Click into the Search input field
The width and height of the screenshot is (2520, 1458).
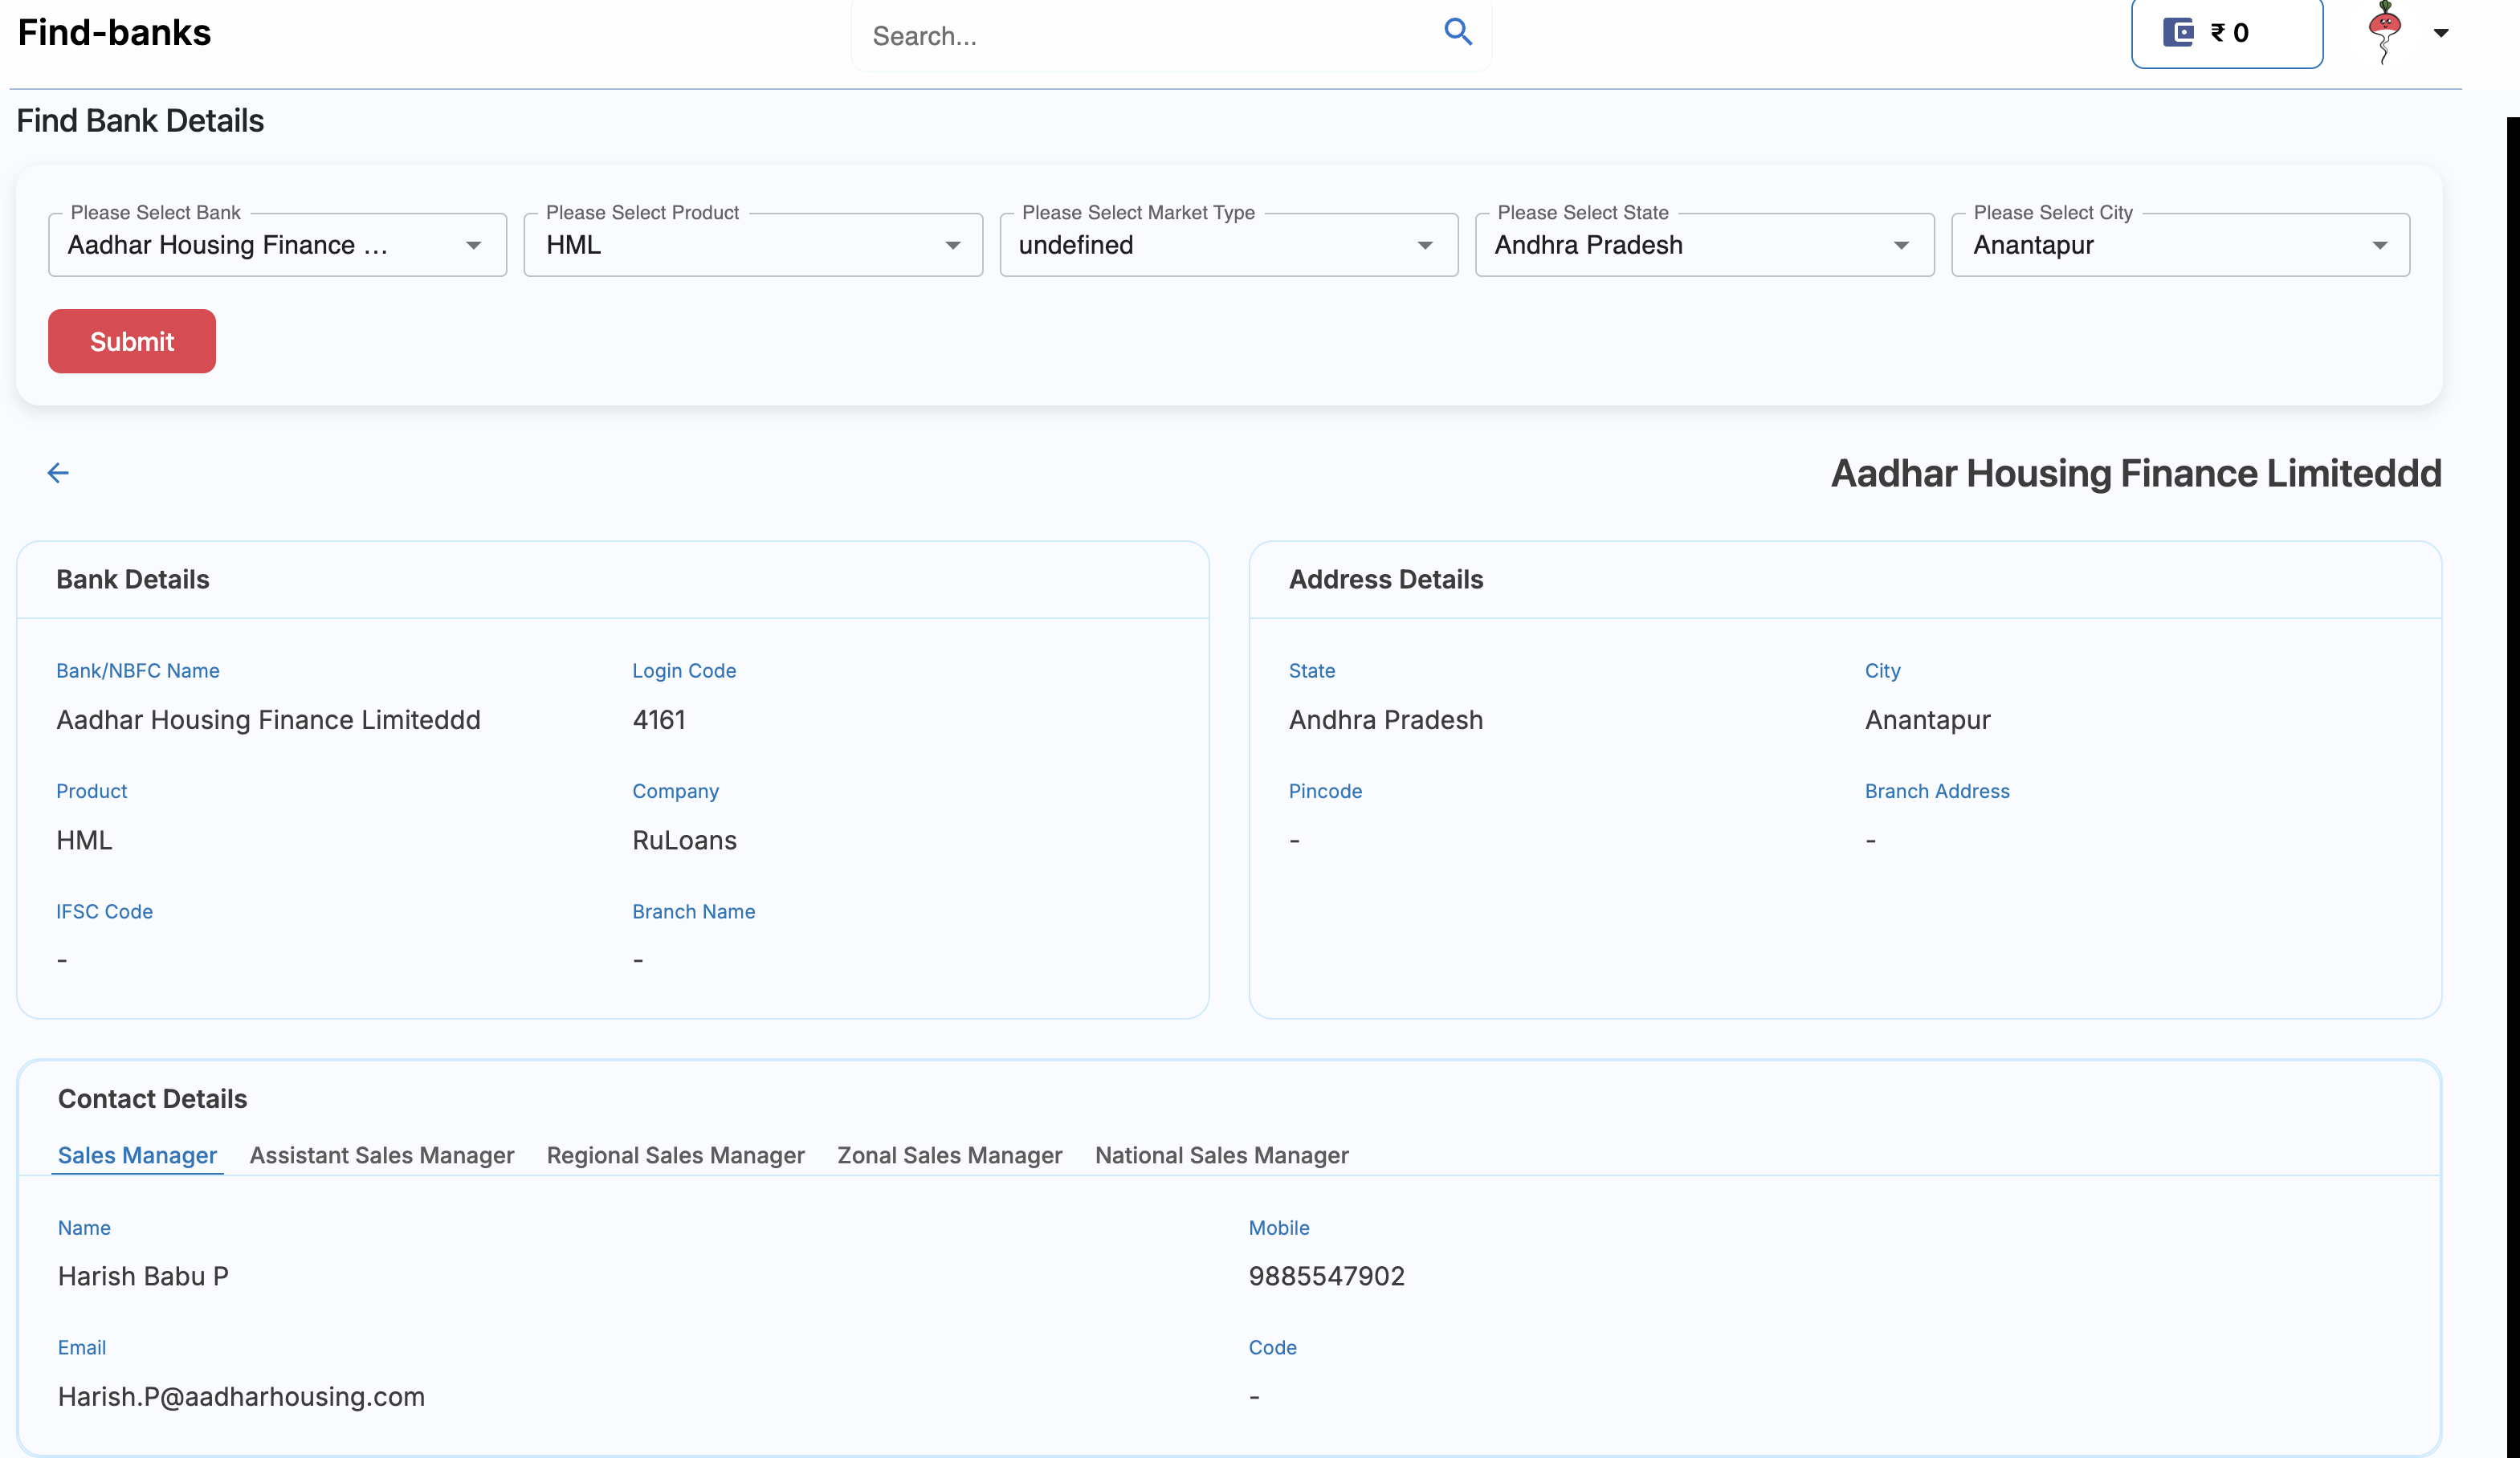click(1140, 36)
